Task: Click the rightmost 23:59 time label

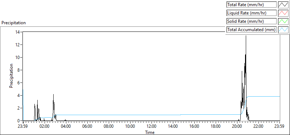Action: (279, 127)
